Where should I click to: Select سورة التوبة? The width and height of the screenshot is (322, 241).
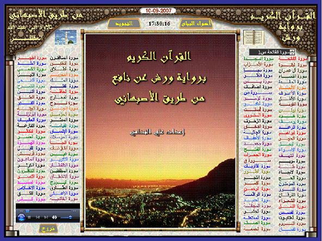point(293,104)
